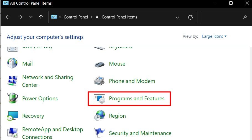Open the Programs and Features link
This screenshot has height=140, width=252.
pyautogui.click(x=137, y=98)
